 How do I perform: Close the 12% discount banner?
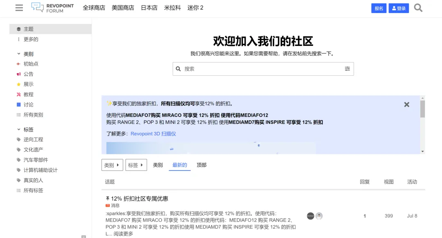406,104
